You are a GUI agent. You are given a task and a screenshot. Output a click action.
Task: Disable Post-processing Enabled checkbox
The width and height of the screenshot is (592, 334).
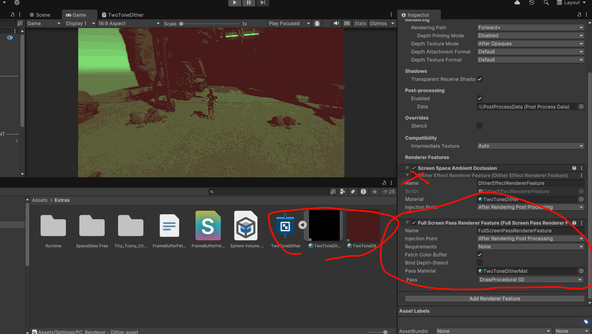coord(480,99)
